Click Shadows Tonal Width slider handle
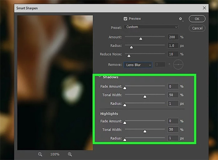The image size is (218, 160). (x=145, y=97)
